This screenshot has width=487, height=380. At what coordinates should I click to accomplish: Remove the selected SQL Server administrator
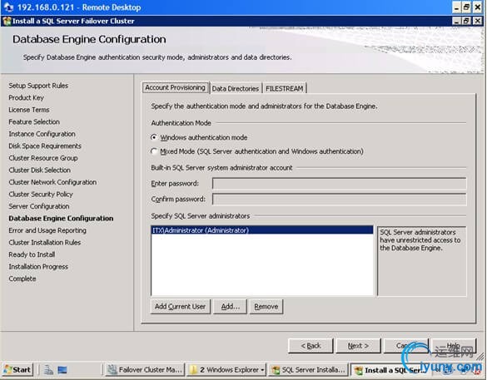(266, 307)
